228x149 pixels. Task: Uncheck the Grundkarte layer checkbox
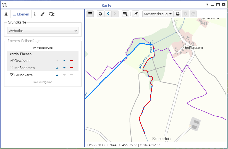pos(12,75)
